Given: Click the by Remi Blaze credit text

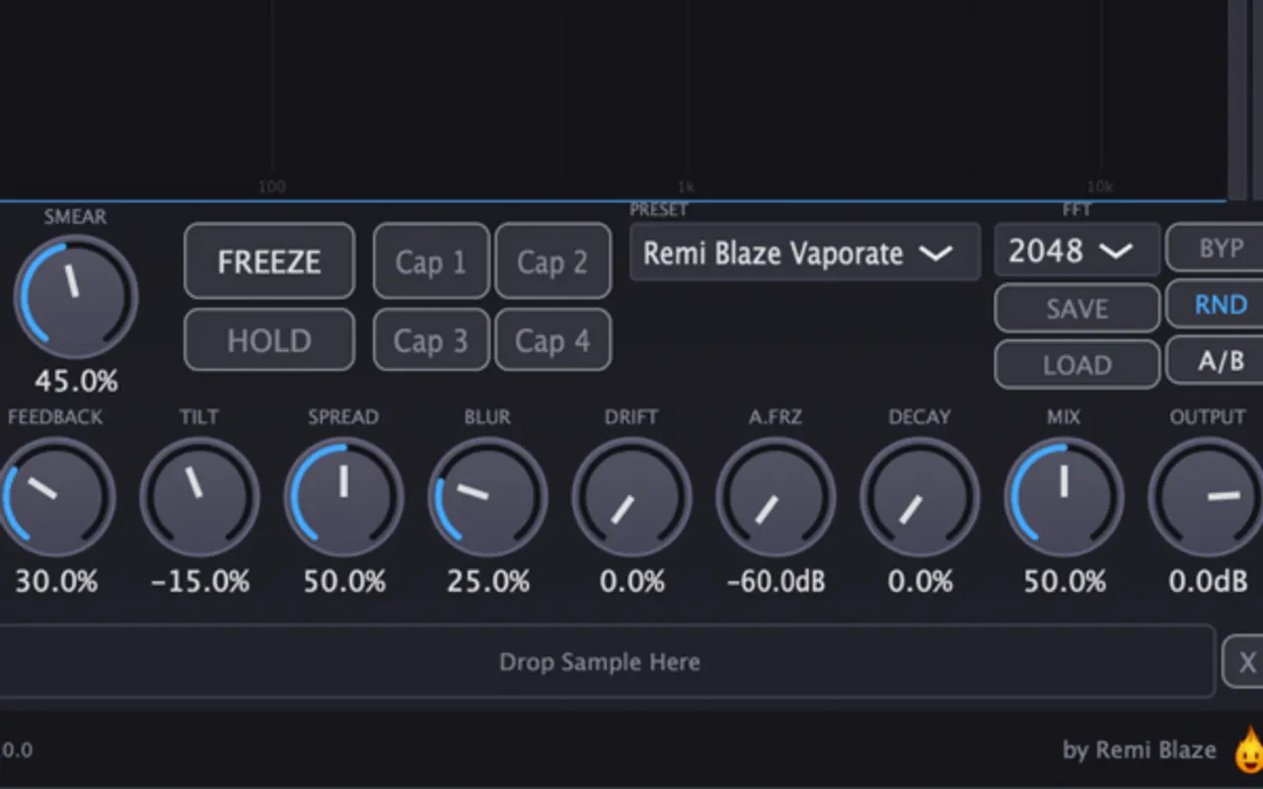Looking at the screenshot, I should point(1140,751).
